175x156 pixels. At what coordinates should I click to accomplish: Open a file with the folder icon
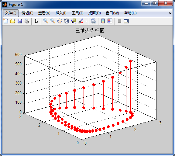tap(13, 21)
